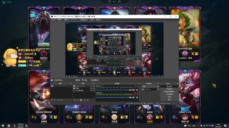Image resolution: width=229 pixels, height=128 pixels.
Task: Open the 视图 menu in OBS
Action: [66, 20]
